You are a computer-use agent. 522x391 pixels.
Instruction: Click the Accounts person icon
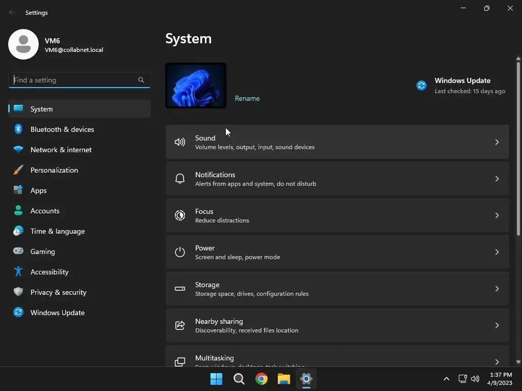click(x=18, y=210)
